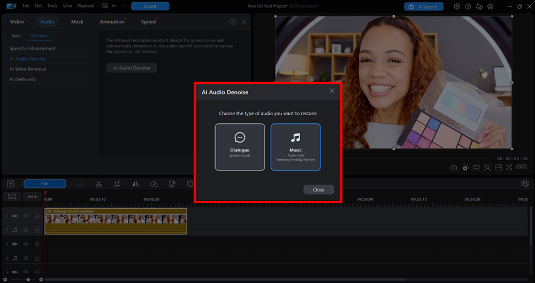Image resolution: width=535 pixels, height=283 pixels.
Task: Click the Export button
Action: click(150, 6)
